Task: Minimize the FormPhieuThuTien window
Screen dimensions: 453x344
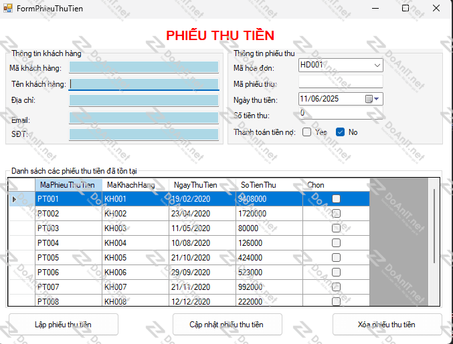Action: (375, 8)
